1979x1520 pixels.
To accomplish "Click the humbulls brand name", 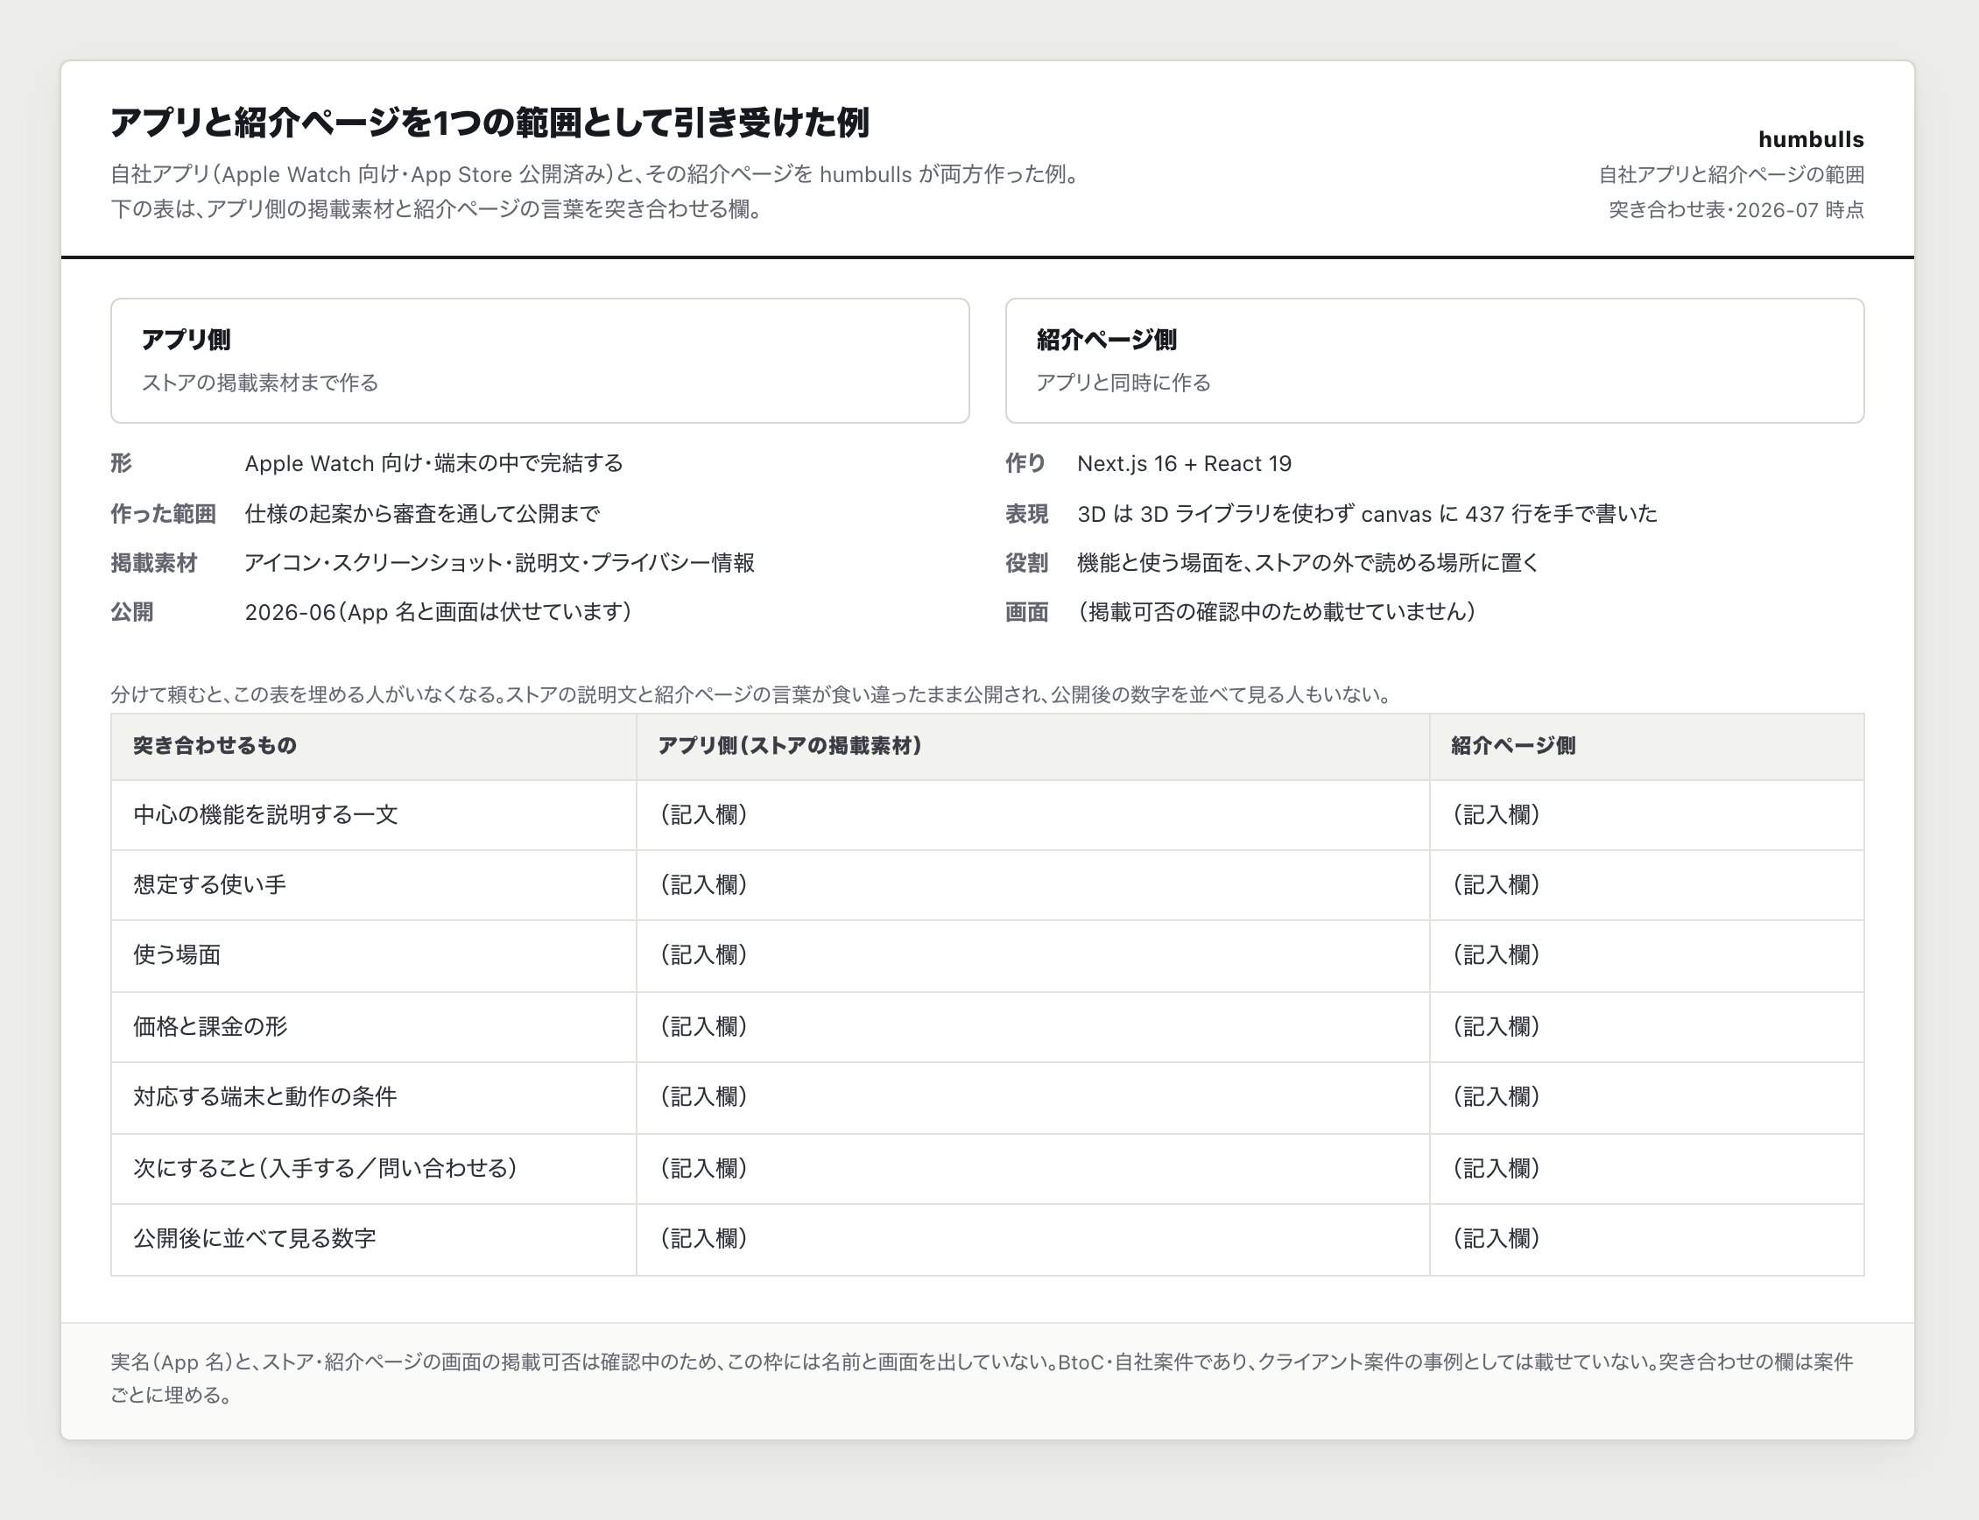I will pyautogui.click(x=1811, y=139).
